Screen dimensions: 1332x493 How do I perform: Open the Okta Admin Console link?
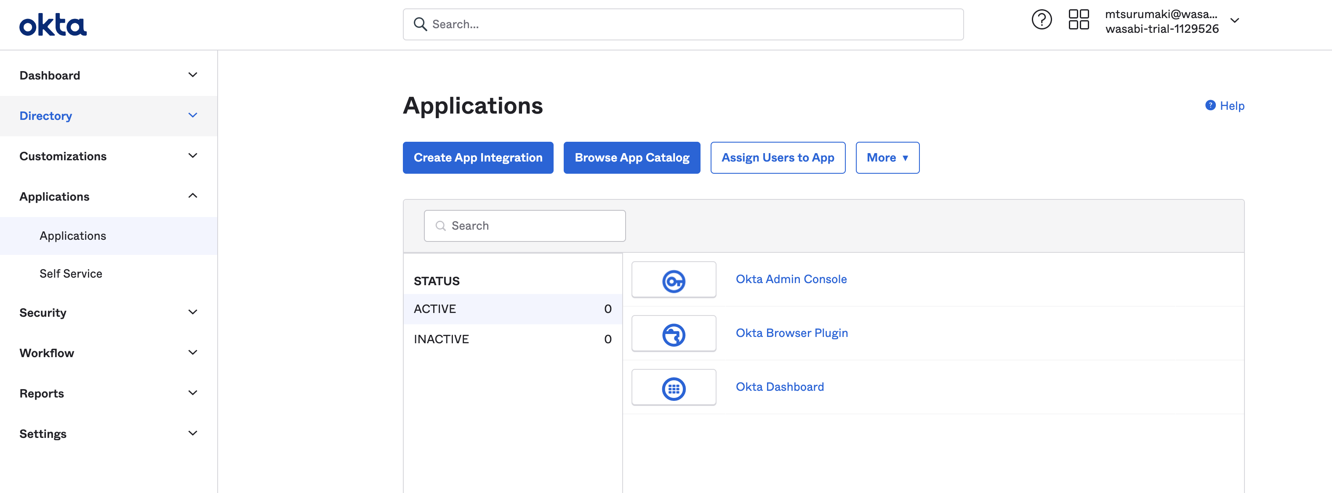point(791,279)
